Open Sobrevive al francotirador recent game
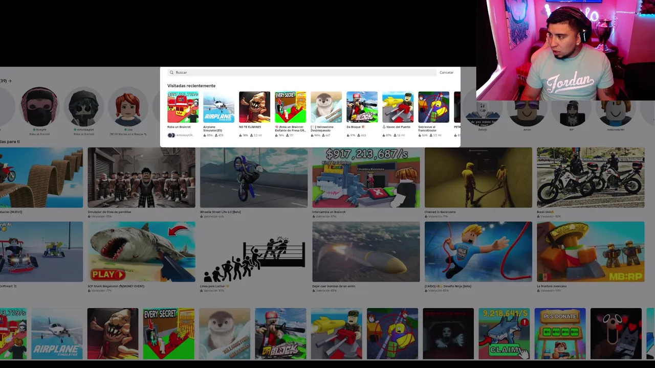Screen dimensions: 655x368 (433, 107)
